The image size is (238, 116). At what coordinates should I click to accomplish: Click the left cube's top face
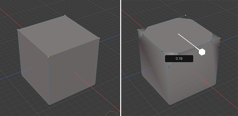click(58, 35)
